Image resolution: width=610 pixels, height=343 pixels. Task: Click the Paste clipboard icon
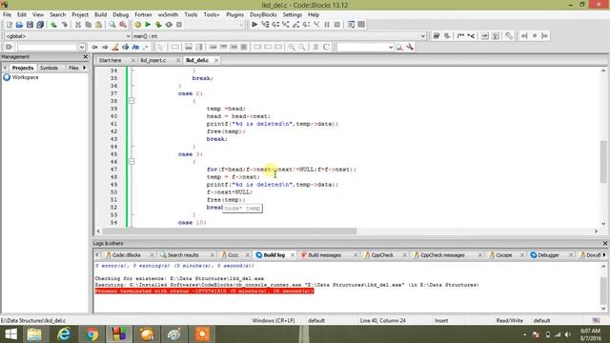(99, 25)
